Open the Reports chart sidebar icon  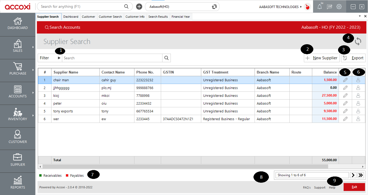click(18, 180)
